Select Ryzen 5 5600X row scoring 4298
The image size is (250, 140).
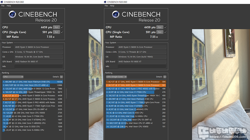[32, 99]
